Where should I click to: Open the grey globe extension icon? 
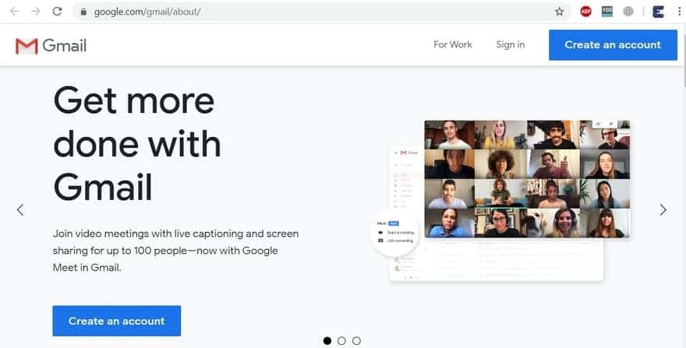click(x=628, y=12)
